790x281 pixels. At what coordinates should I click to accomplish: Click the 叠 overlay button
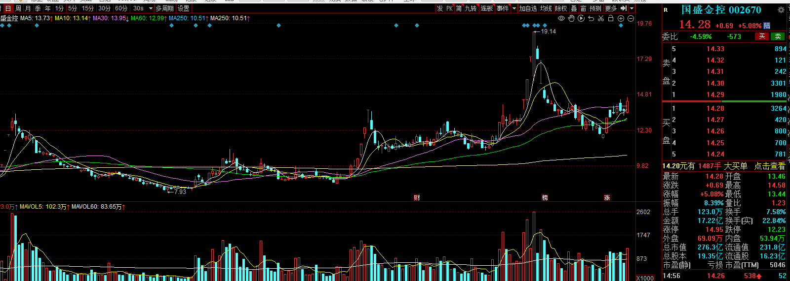(x=574, y=8)
